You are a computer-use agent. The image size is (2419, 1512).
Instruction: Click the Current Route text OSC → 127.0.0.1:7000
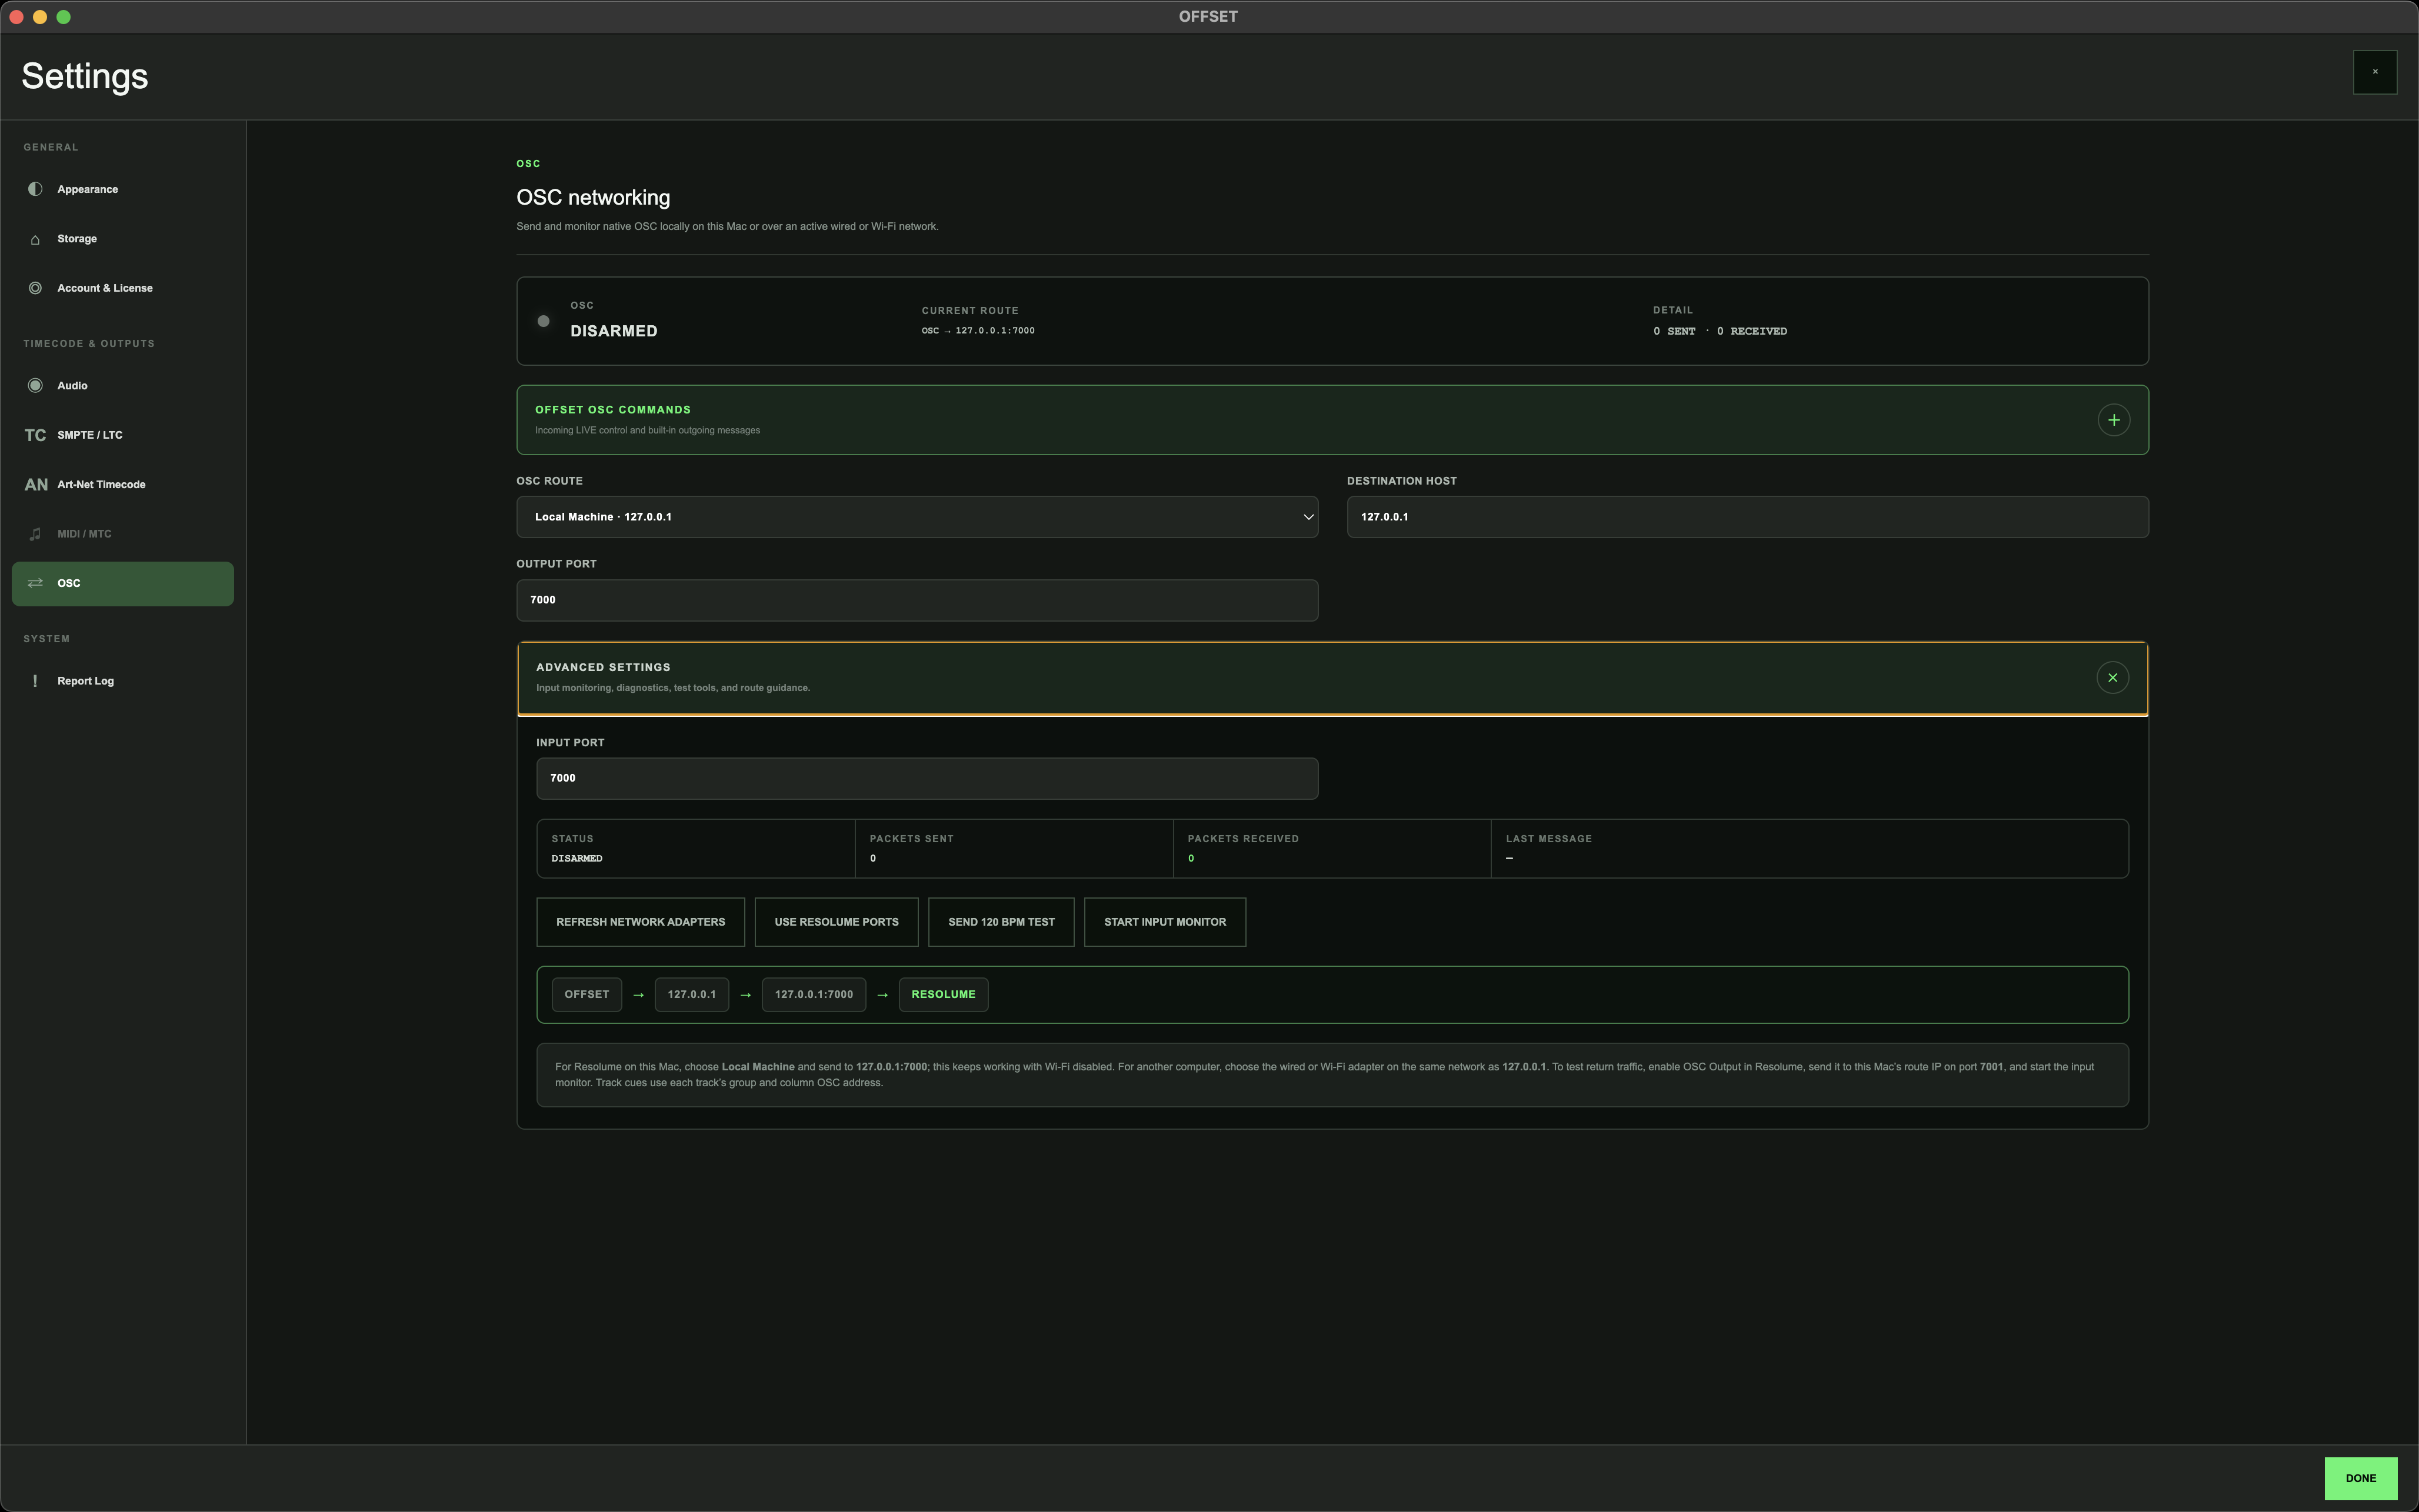tap(978, 331)
